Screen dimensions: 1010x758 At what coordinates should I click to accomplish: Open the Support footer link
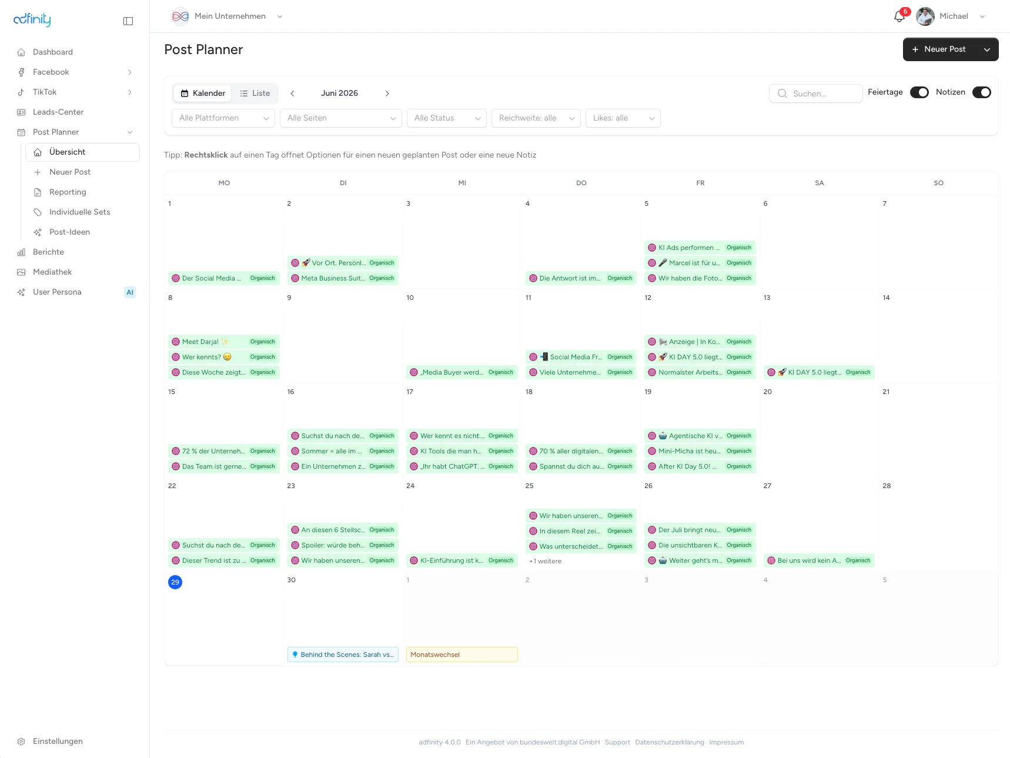click(x=617, y=742)
